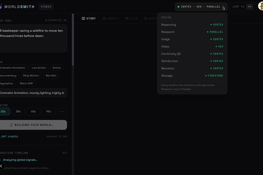Image resolution: width=263 pixels, height=175 pixels.
Task: Click the Next.js dev indicator icon
Action: click(1, 166)
